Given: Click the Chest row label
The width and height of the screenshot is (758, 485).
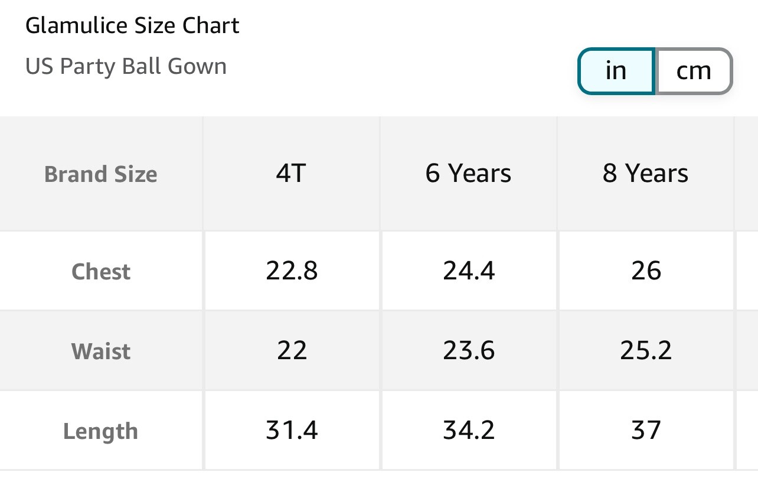Looking at the screenshot, I should click(x=101, y=272).
